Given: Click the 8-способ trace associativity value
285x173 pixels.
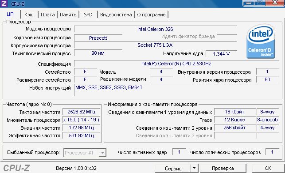Looking at the screenshot, I should tap(267, 120).
